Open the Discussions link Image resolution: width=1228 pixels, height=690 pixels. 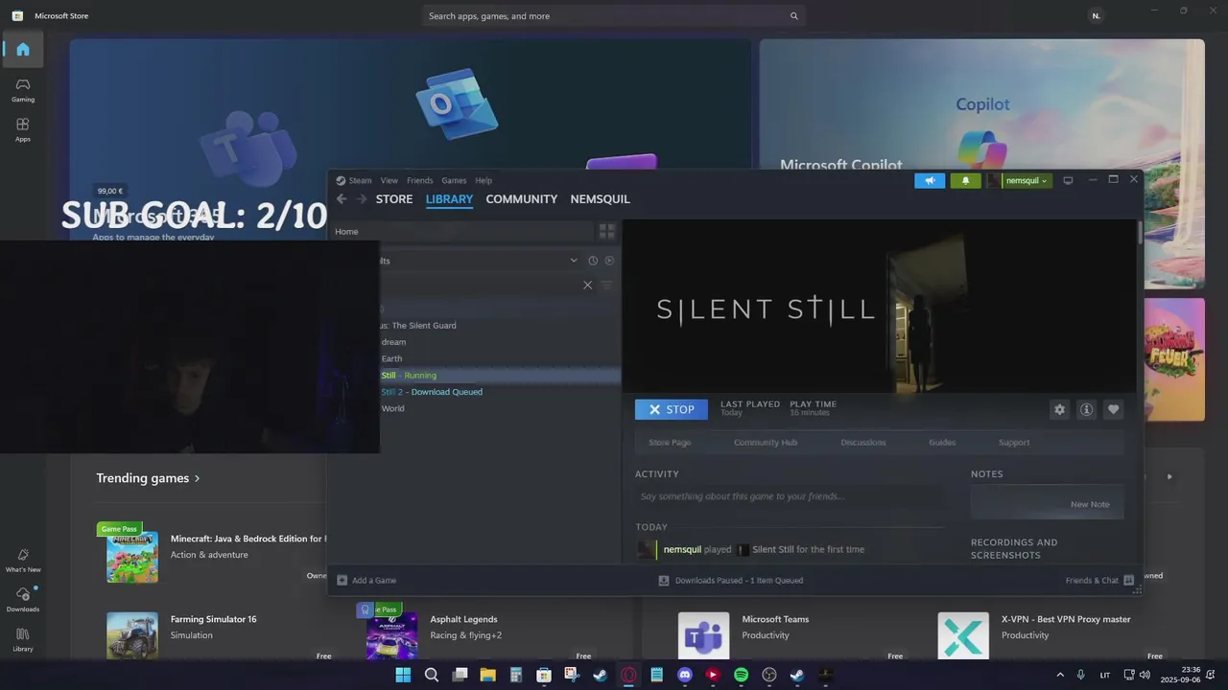click(x=863, y=443)
